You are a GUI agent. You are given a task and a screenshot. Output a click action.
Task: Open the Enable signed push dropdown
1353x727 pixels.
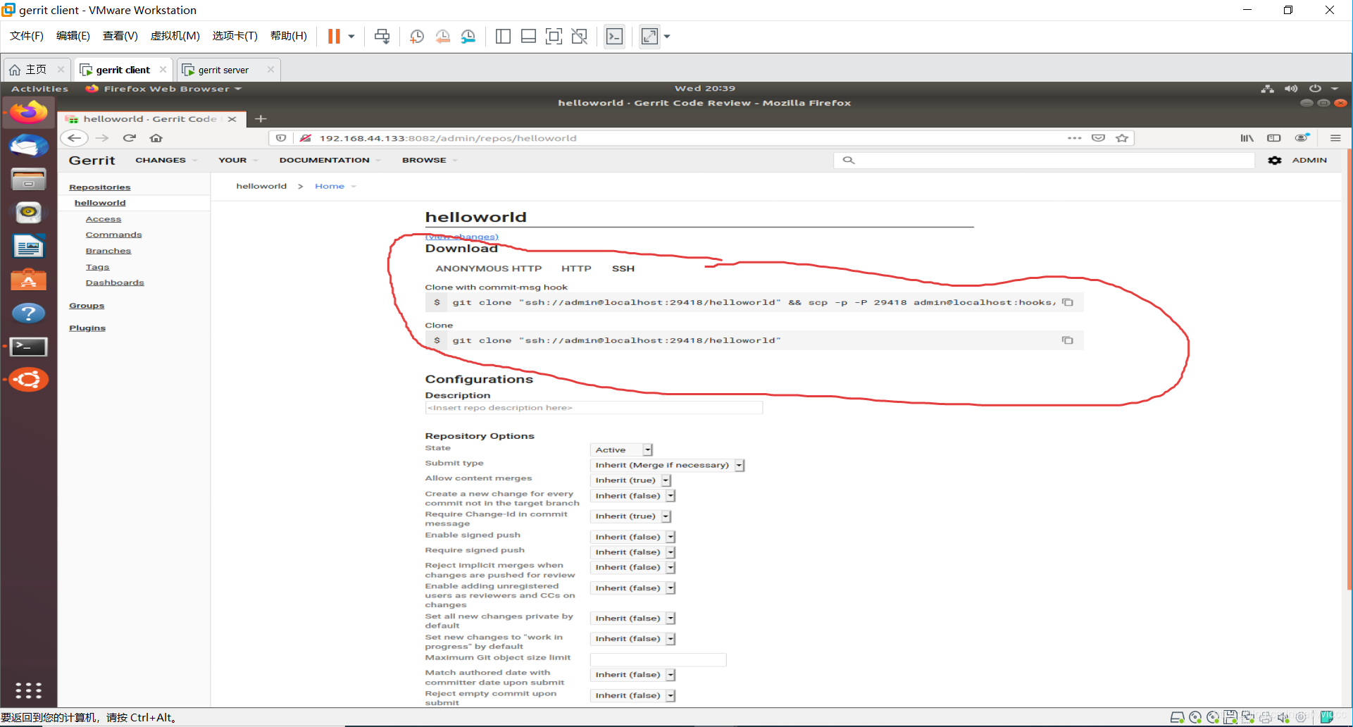(x=633, y=537)
